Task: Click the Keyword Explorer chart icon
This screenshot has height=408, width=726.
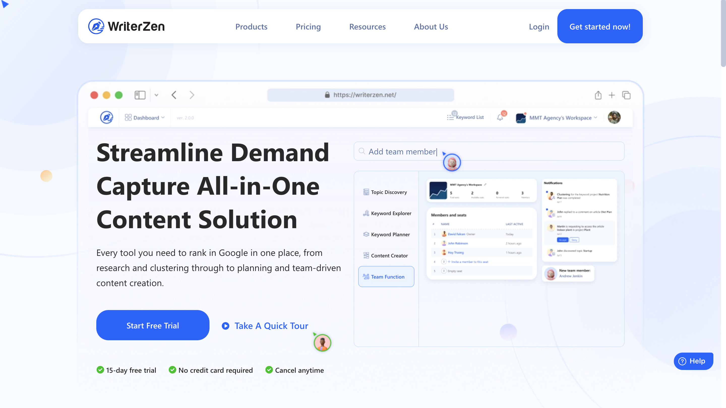Action: 366,213
